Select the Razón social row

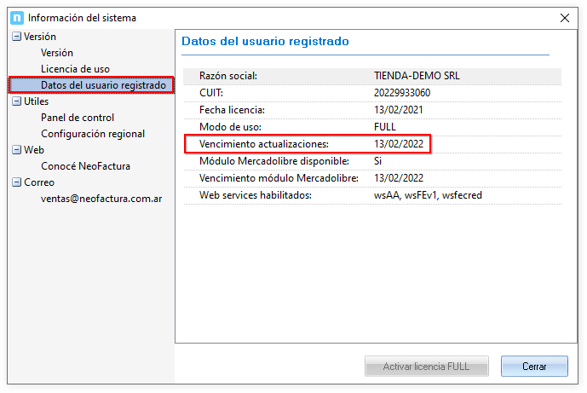tap(372, 76)
